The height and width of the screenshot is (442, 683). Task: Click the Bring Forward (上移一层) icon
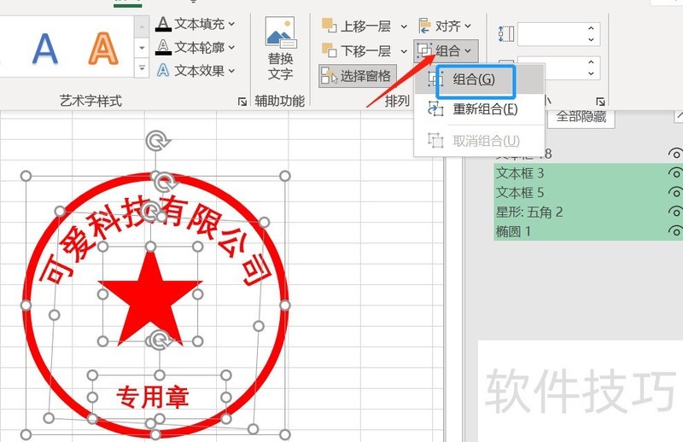point(329,26)
